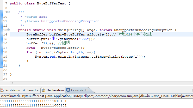Click the allocate method call
The width and height of the screenshot is (193, 108).
click(95, 34)
